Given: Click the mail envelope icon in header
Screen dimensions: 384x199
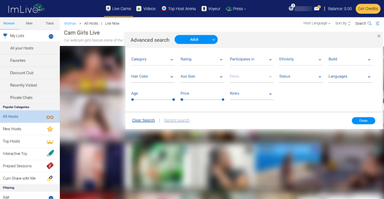Looking at the screenshot, I should pyautogui.click(x=317, y=8).
